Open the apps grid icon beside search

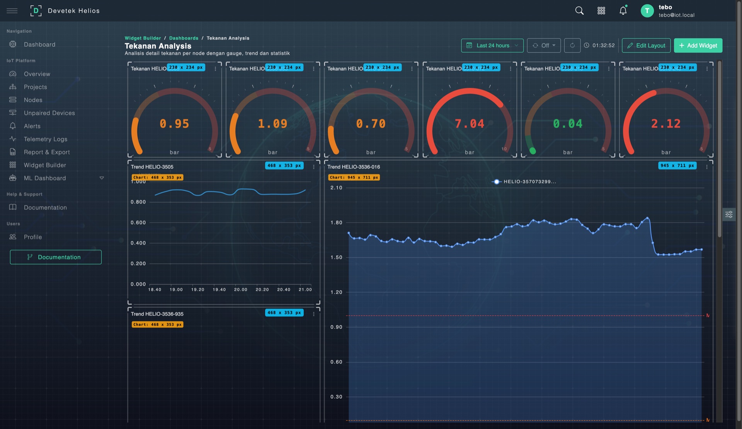pyautogui.click(x=601, y=10)
